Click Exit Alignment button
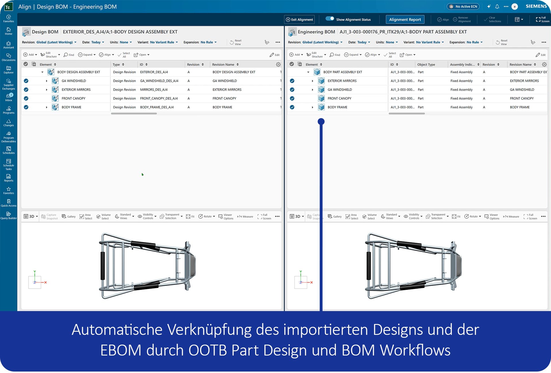Viewport: 551px width, 373px height. coord(299,19)
